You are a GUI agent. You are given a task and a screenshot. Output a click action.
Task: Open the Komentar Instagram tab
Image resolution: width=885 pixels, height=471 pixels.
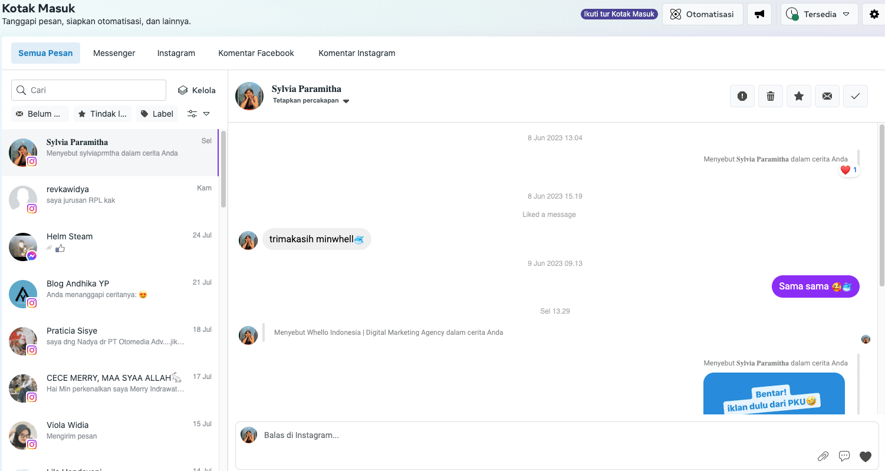pos(357,53)
